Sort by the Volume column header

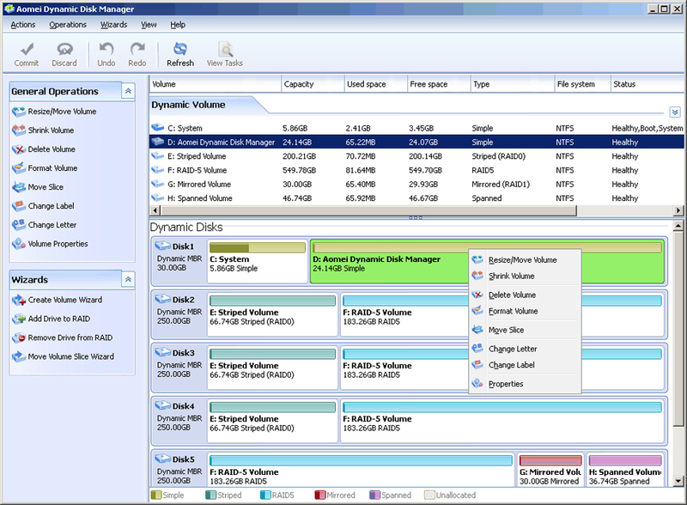click(216, 84)
